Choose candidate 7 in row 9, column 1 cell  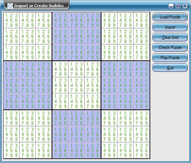6,155
